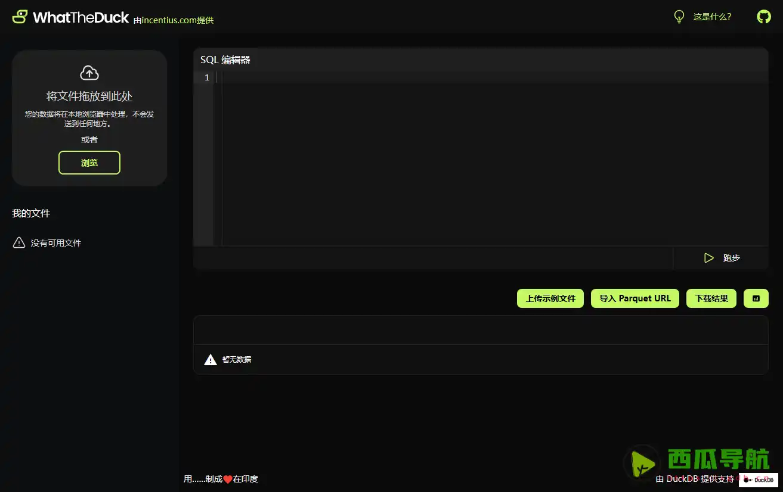
Task: Click the lightbulb icon in header
Action: click(679, 17)
